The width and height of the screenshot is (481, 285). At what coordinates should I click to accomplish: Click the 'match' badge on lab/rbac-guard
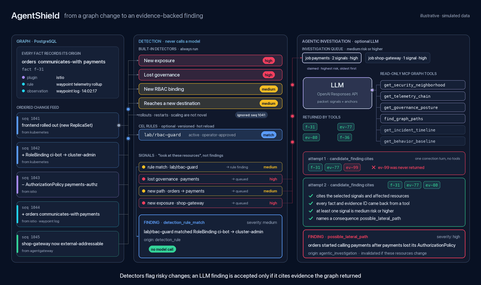click(269, 135)
